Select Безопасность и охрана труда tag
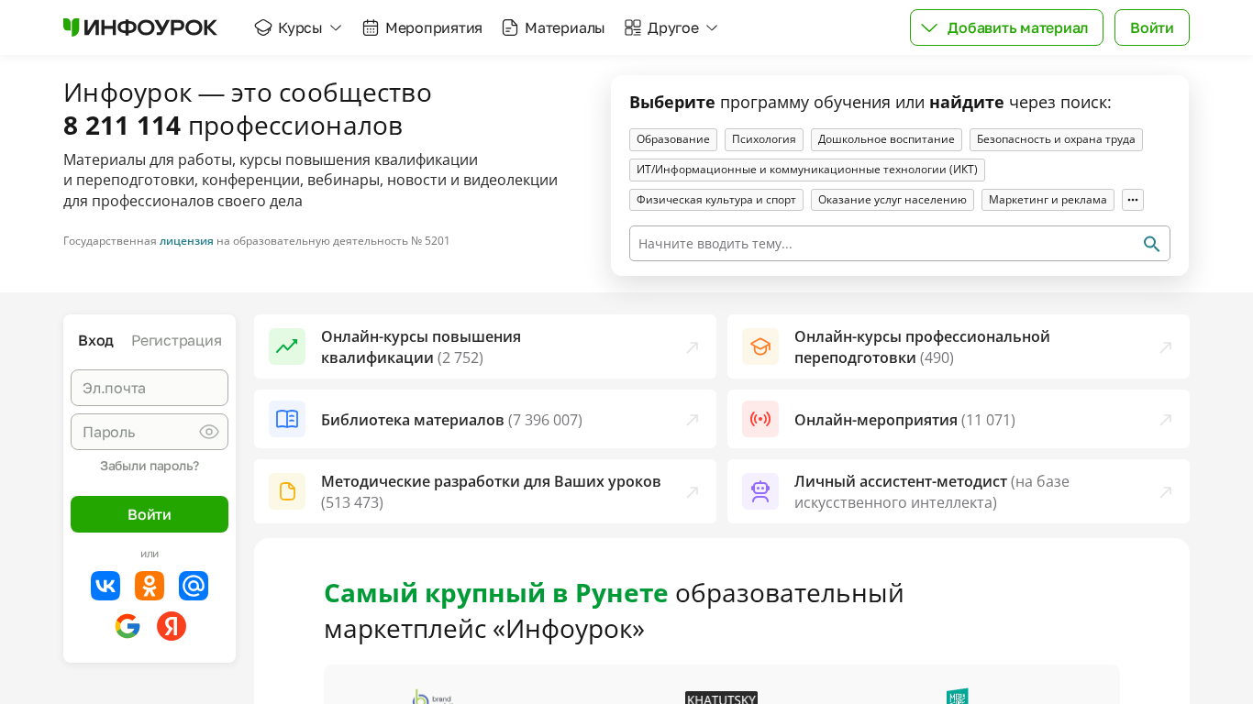 1056,139
